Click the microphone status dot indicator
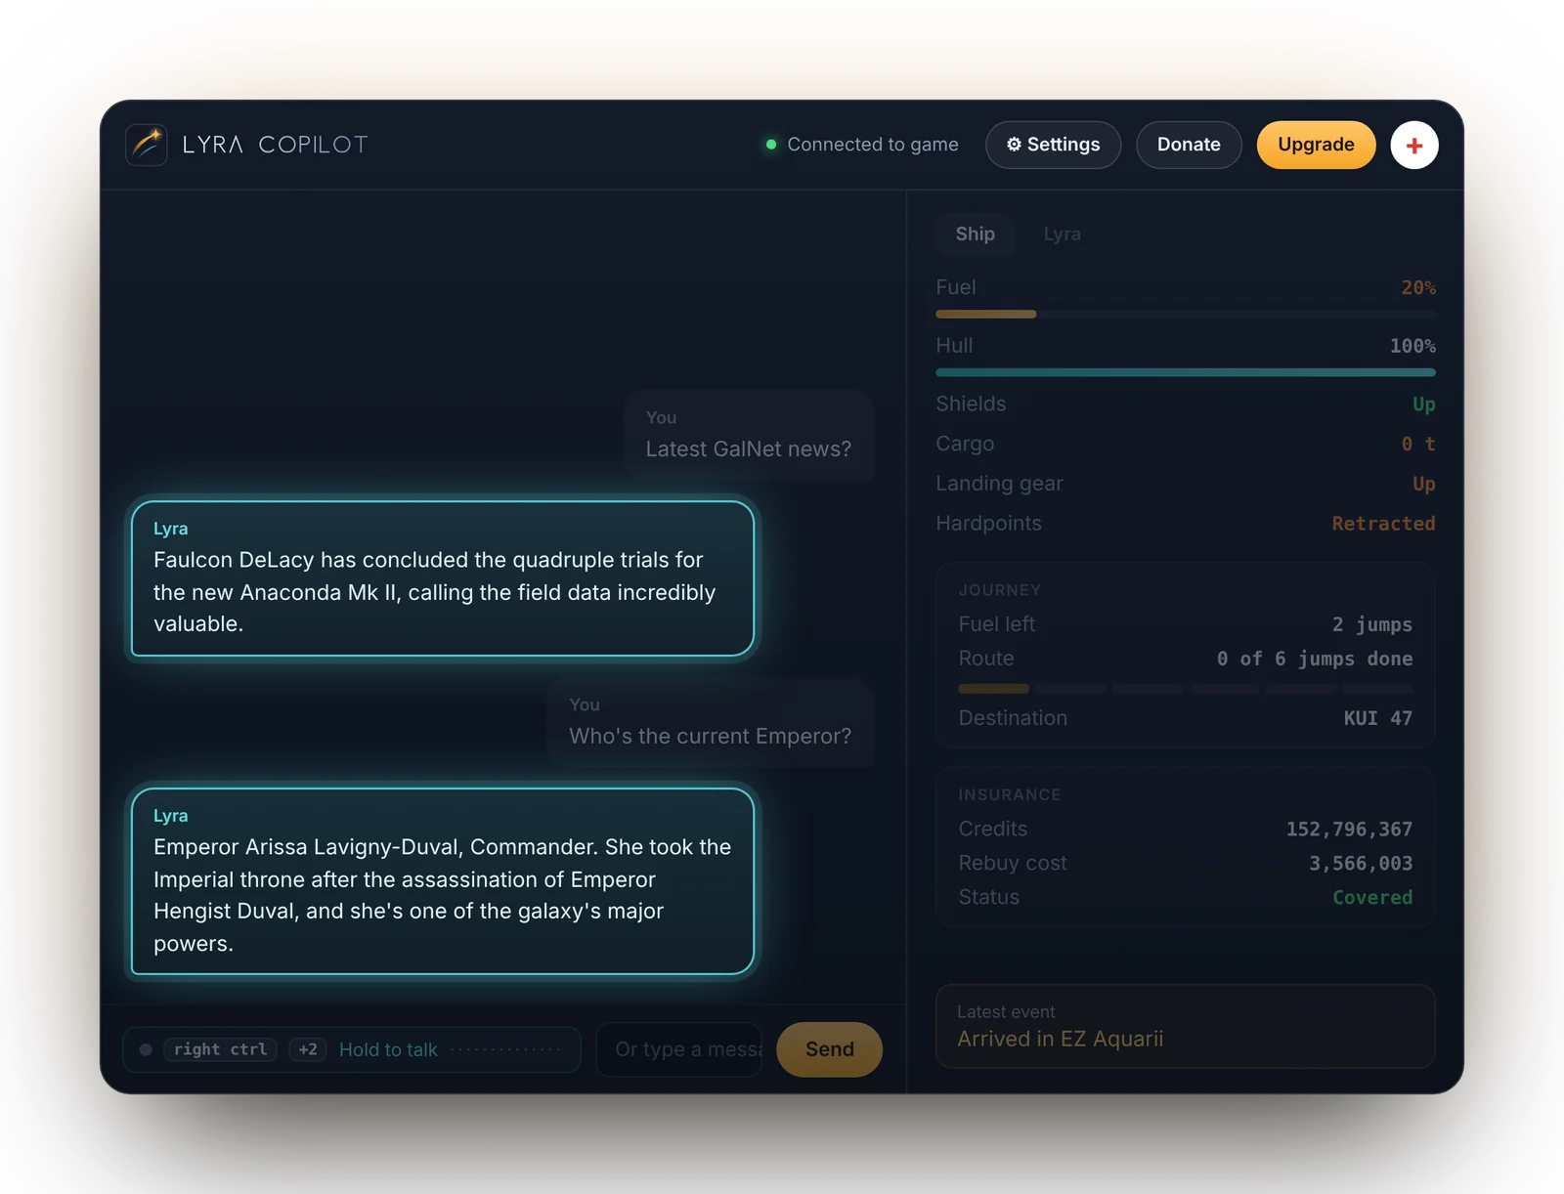The width and height of the screenshot is (1564, 1194). click(x=146, y=1049)
